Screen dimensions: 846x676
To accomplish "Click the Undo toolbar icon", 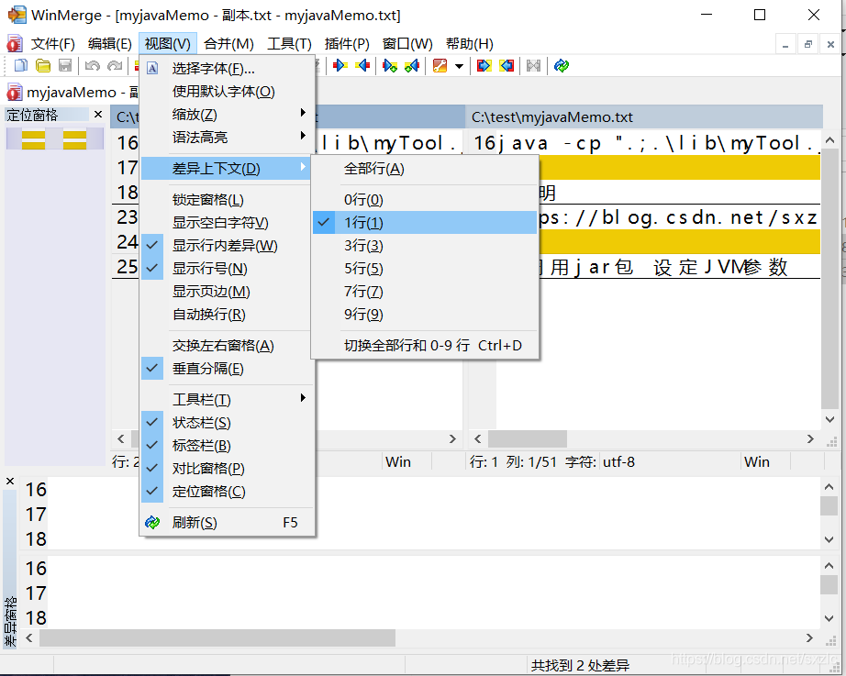I will point(93,66).
